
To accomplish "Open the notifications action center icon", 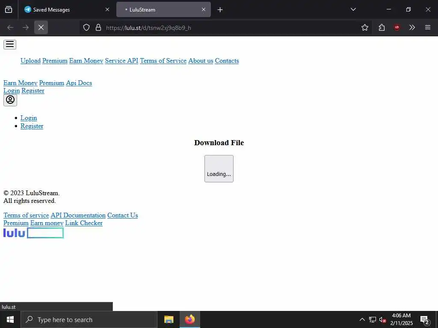I will 424,319.
